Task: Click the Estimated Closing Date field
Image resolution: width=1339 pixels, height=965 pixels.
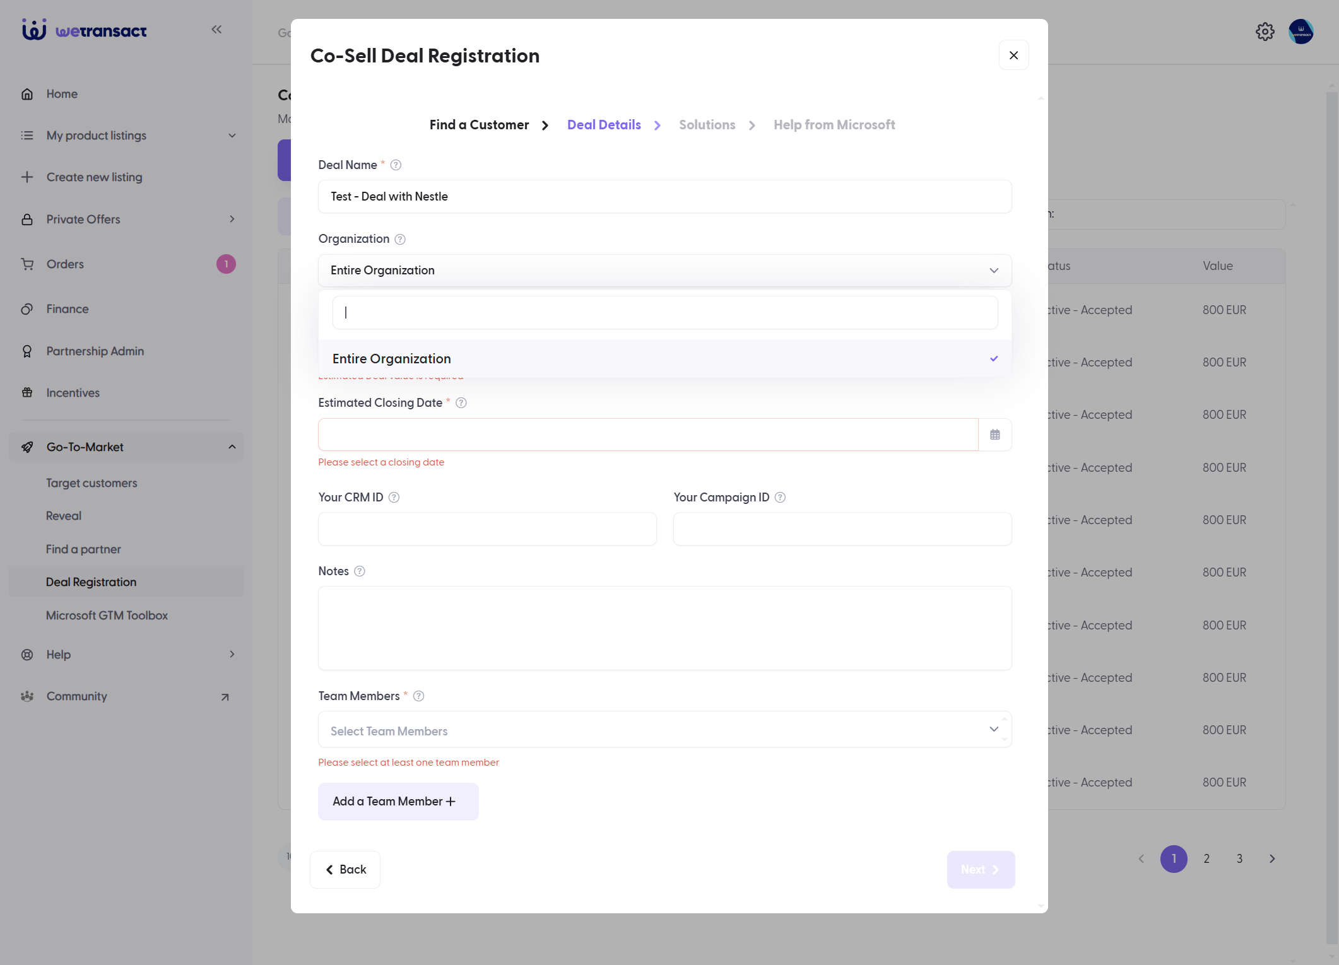Action: click(648, 435)
